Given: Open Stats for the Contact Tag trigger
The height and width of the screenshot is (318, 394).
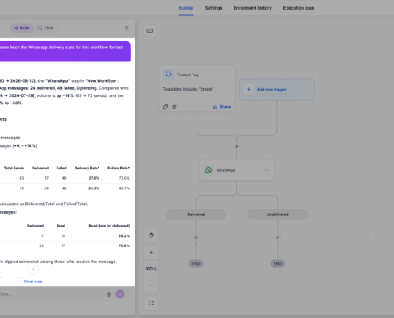Looking at the screenshot, I should (222, 107).
